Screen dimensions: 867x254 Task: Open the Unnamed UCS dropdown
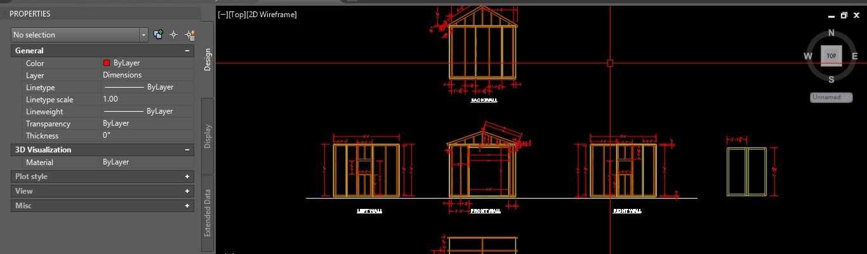pos(831,97)
